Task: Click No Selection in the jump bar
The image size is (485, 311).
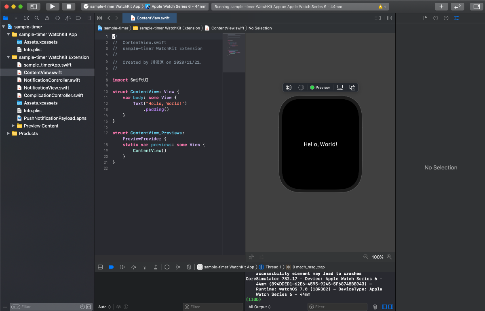Action: tap(260, 28)
